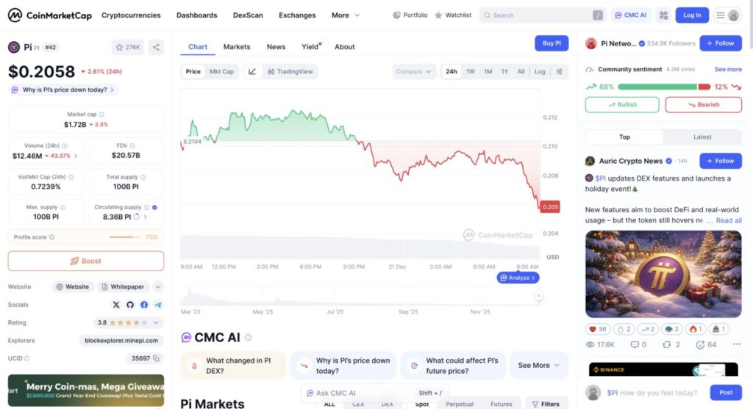Switch to line chart style icon
Viewport: 753px width, 409px height.
252,72
